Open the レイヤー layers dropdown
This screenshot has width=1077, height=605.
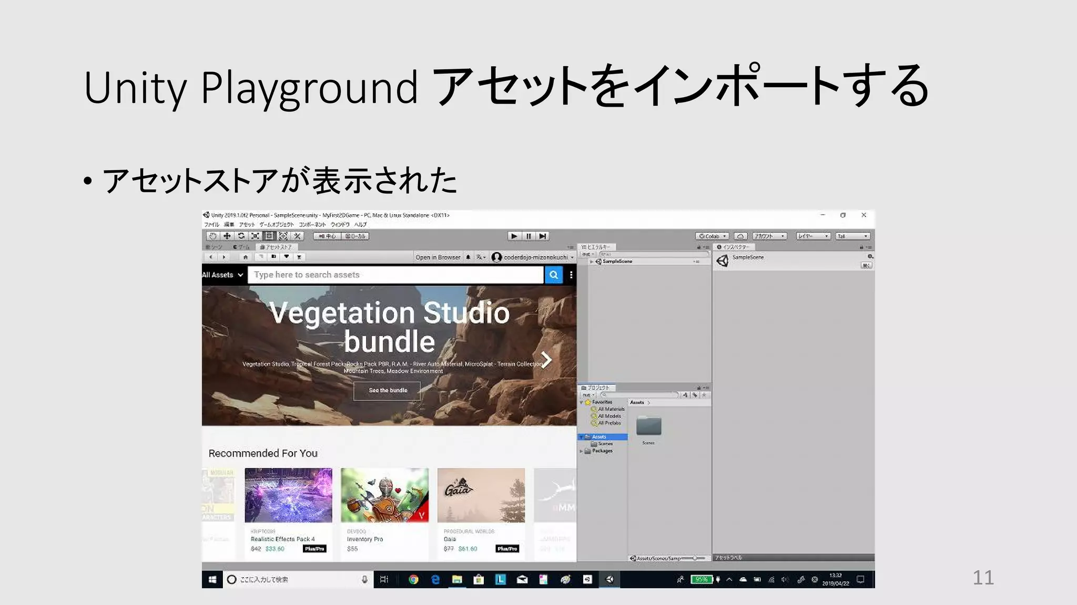[x=813, y=236]
